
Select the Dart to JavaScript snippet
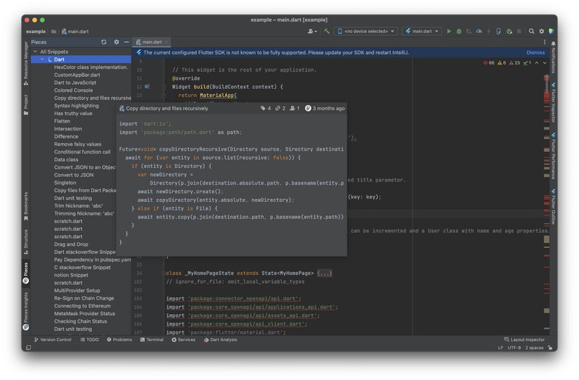coord(75,83)
